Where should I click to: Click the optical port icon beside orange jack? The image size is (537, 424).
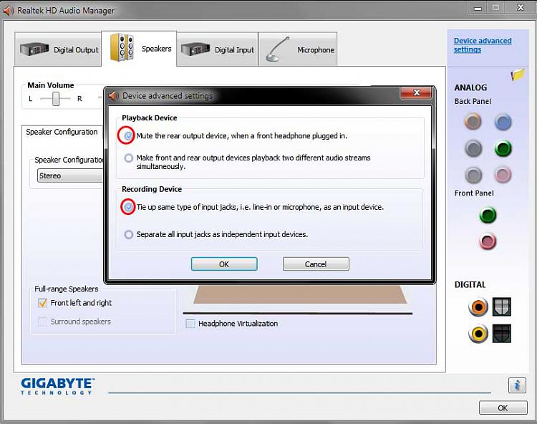[x=502, y=307]
